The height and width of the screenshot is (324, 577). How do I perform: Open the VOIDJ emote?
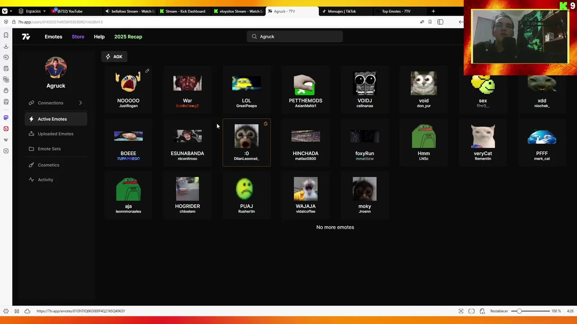[365, 90]
